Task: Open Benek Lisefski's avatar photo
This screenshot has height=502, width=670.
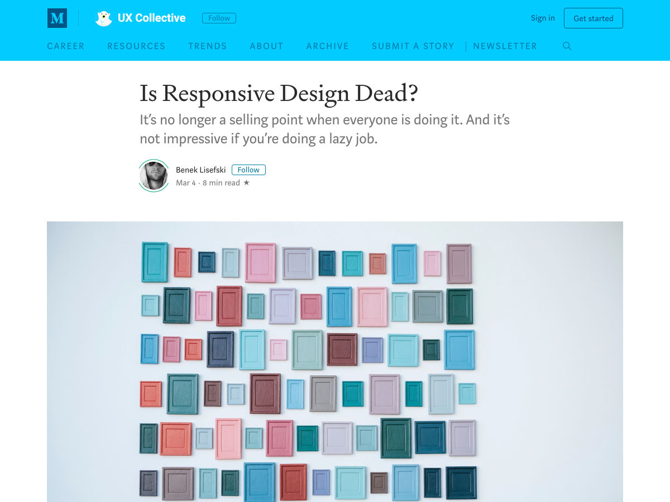Action: 154,176
